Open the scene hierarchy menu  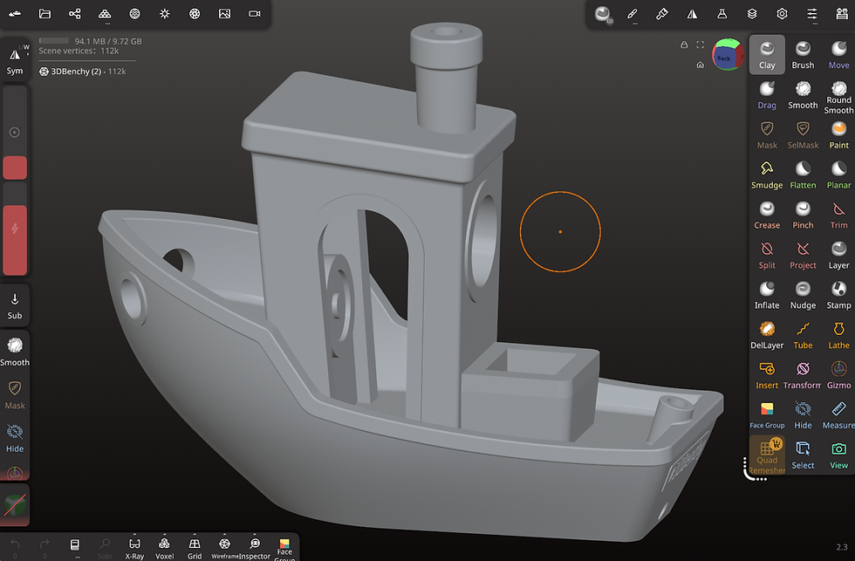click(x=75, y=14)
